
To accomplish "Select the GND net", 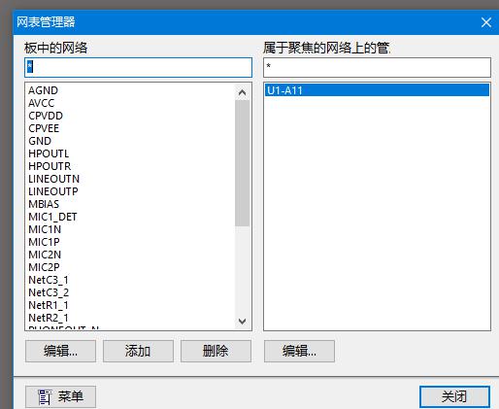I will tap(40, 141).
